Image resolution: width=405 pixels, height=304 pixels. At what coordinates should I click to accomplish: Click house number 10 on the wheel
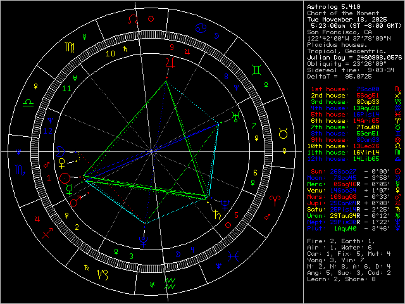point(110,54)
